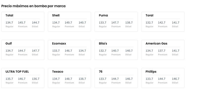Click the Puma brand card title

(x=103, y=15)
